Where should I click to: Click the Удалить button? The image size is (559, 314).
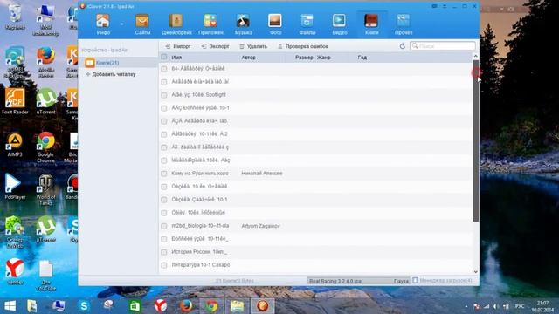[253, 46]
